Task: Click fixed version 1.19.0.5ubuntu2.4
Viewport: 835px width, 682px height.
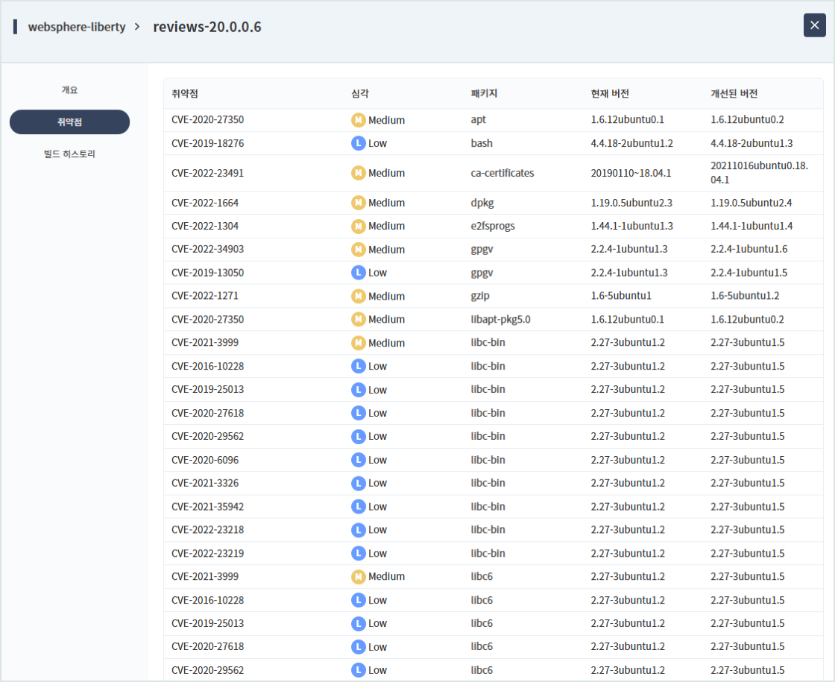Action: tap(751, 203)
